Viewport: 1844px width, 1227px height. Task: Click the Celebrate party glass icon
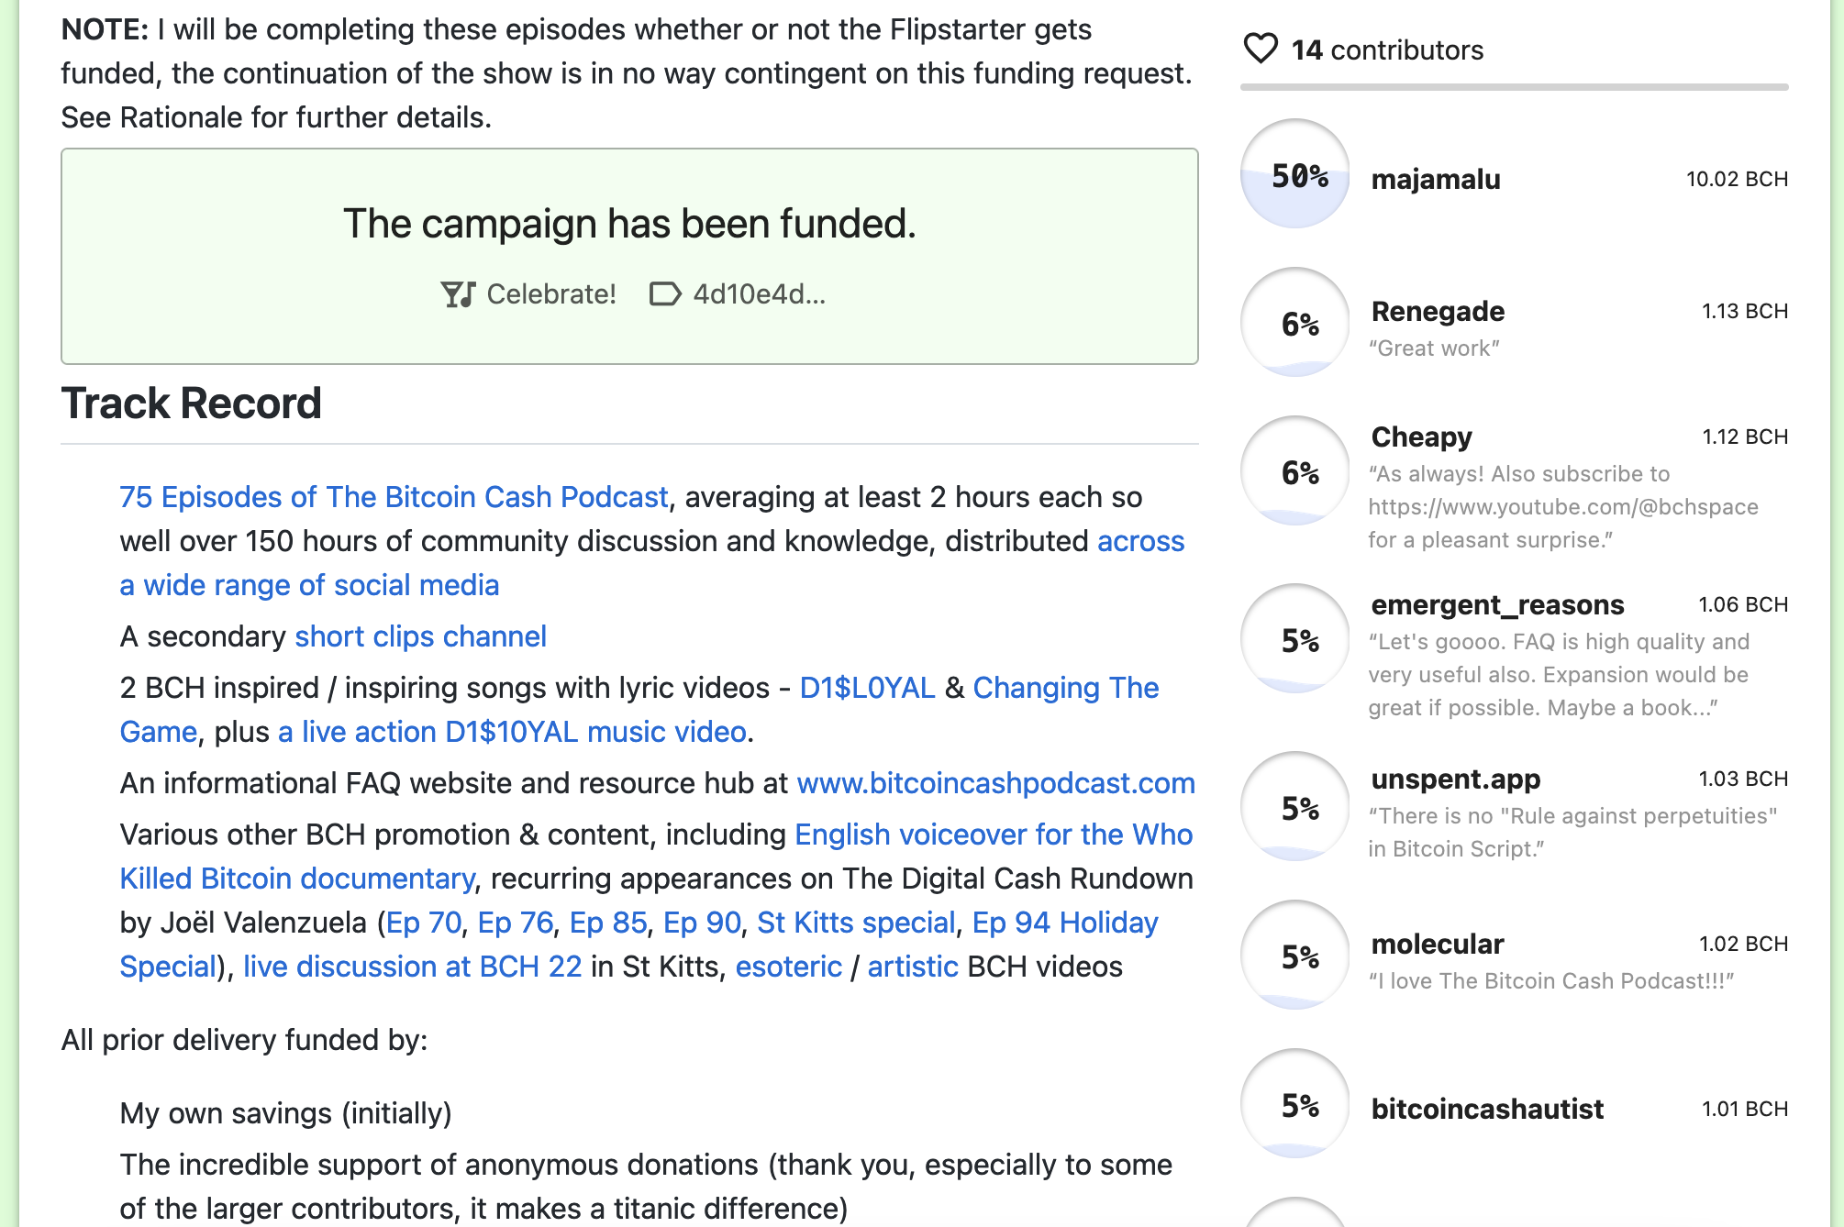click(458, 294)
